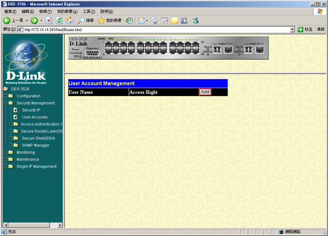328x236 pixels.
Task: Open the Edit menu (second menu item)
Action: (x=28, y=11)
